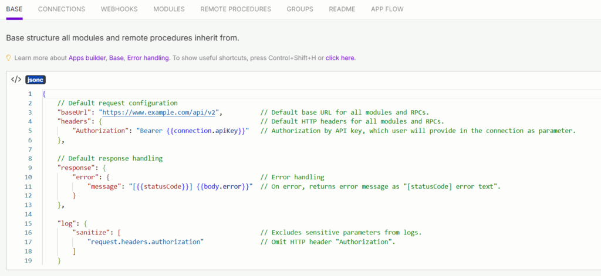
Task: Click the closing bracket on line 18
Action: click(75, 251)
